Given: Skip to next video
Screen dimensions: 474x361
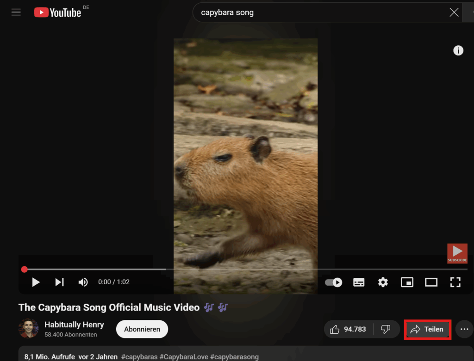Looking at the screenshot, I should coord(60,282).
